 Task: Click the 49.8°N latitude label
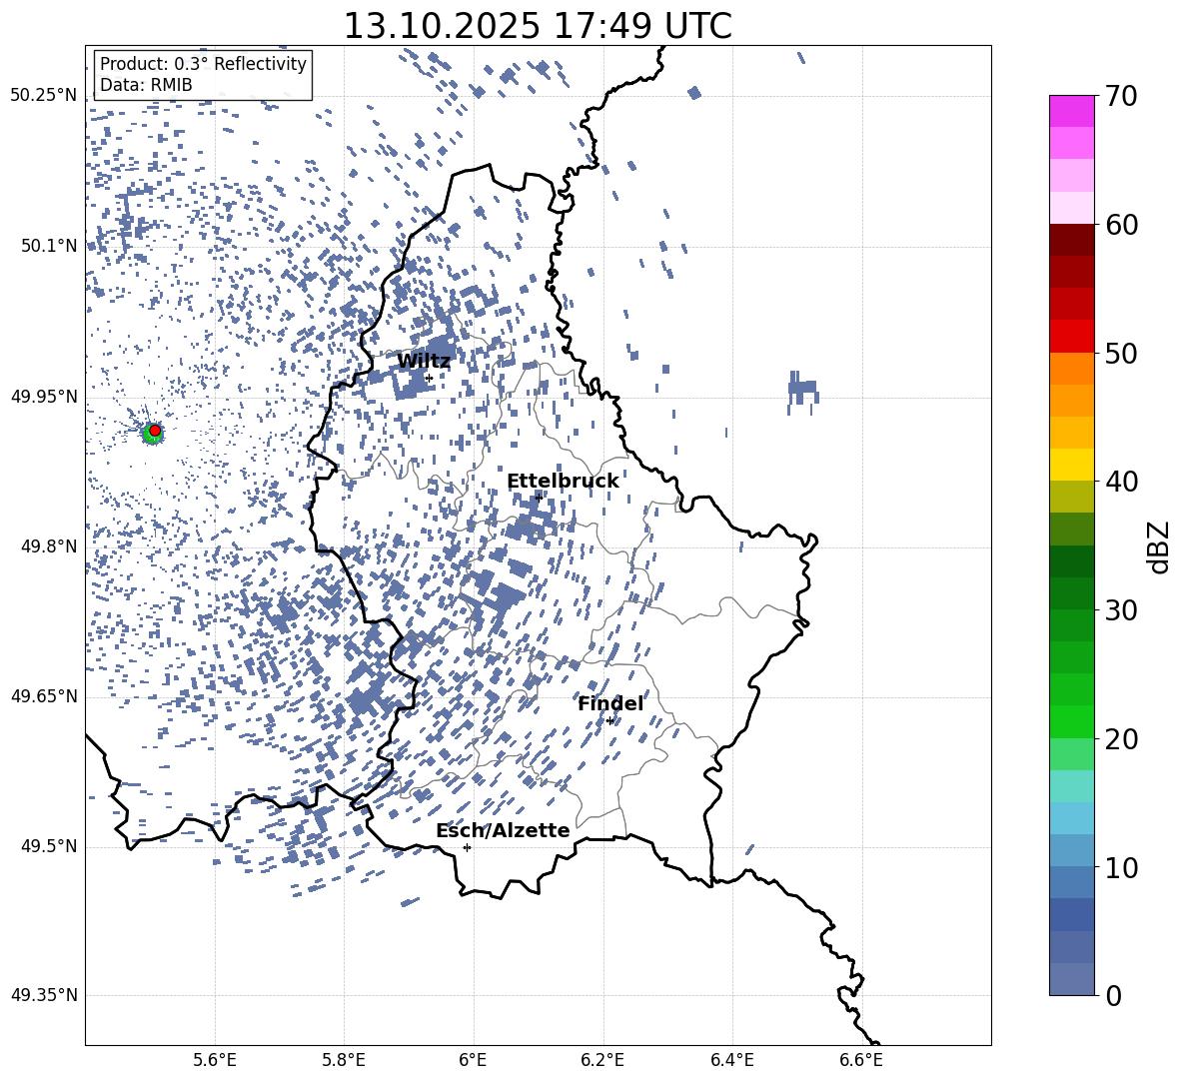[x=49, y=546]
